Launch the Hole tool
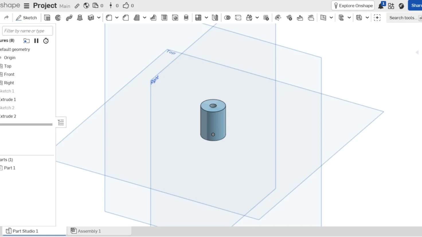The height and width of the screenshot is (237, 422). (175, 18)
